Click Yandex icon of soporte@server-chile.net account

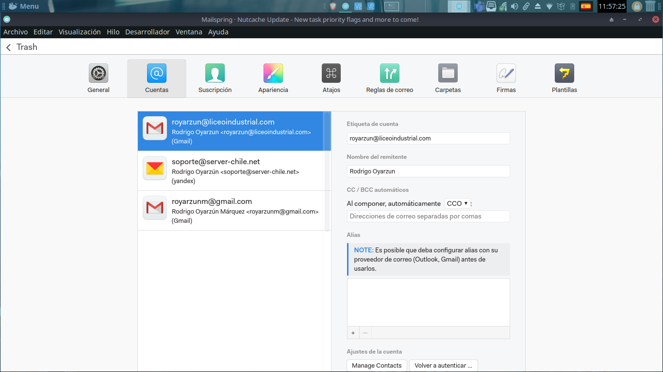(x=155, y=168)
